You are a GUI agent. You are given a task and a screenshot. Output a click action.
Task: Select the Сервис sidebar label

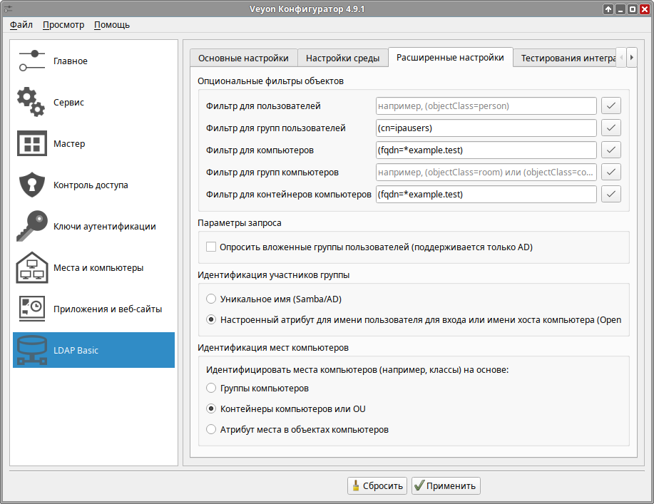(x=68, y=102)
